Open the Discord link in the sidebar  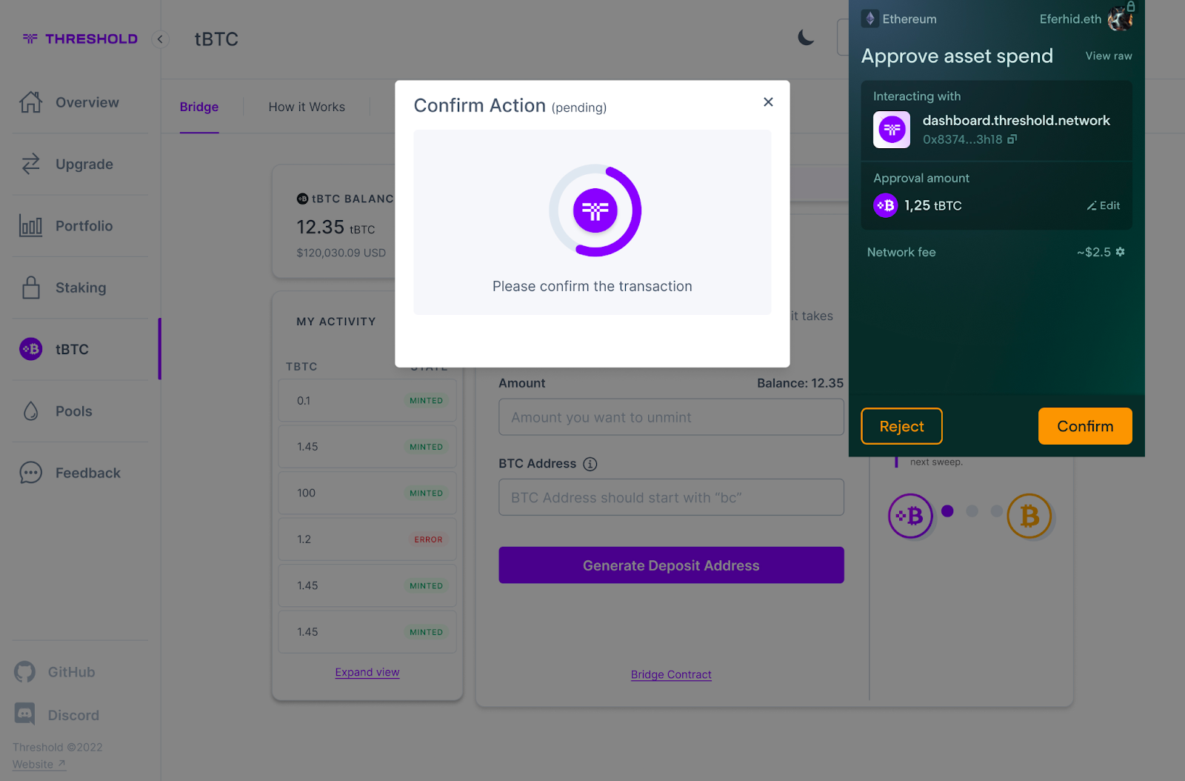(x=56, y=715)
